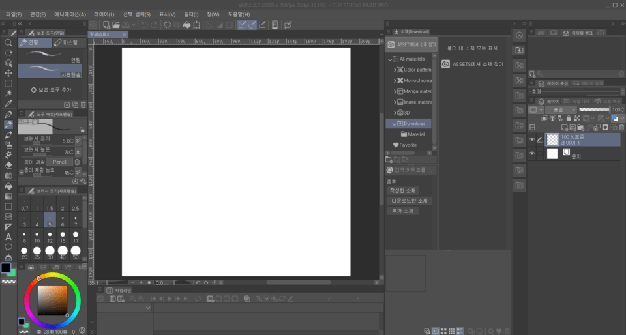Open the 파일(F) menu
Image resolution: width=626 pixels, height=335 pixels.
[x=14, y=14]
